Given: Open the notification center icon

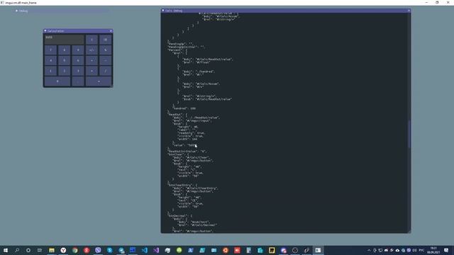Looking at the screenshot, I should (446, 250).
